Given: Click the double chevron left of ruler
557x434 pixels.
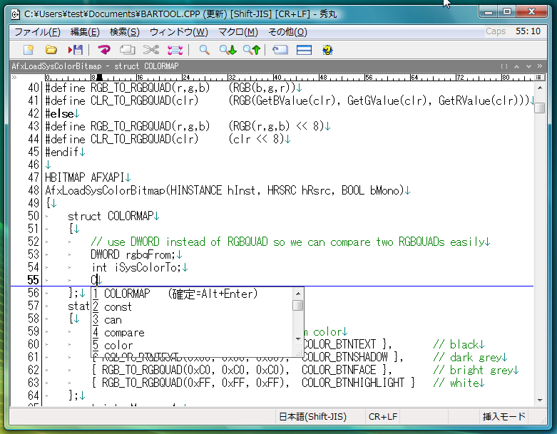Looking at the screenshot, I should coord(14,77).
